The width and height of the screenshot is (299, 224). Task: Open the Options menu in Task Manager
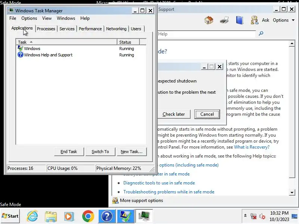click(x=29, y=18)
